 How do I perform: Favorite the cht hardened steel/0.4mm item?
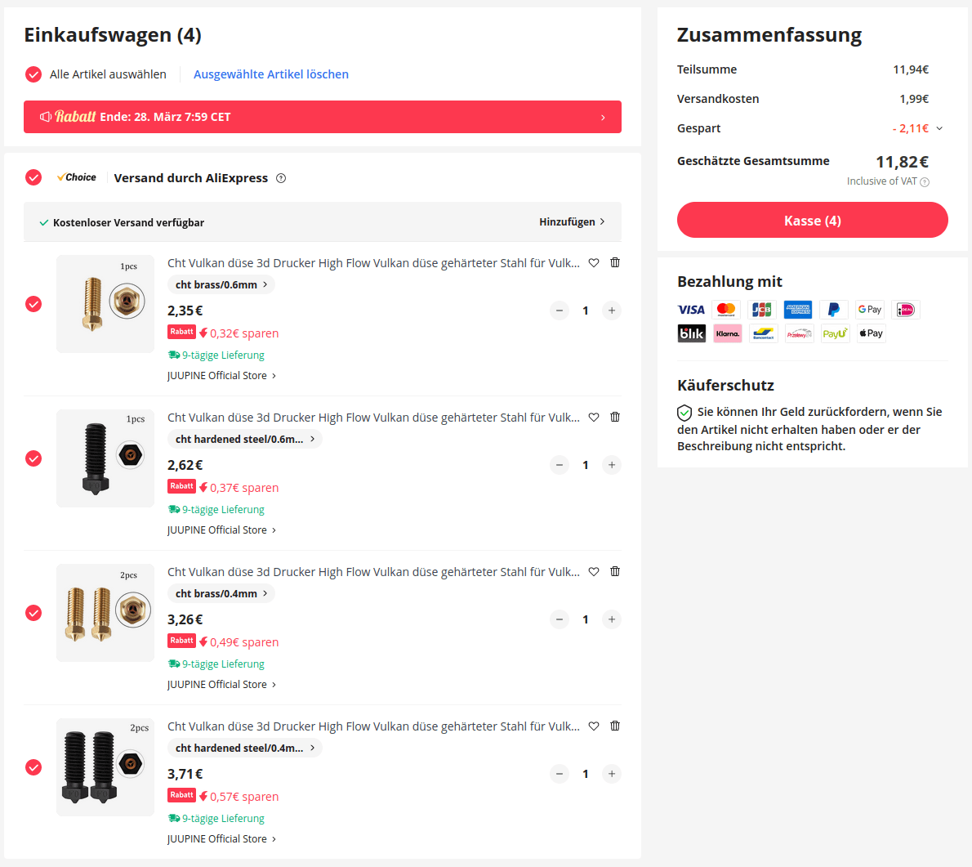tap(594, 726)
